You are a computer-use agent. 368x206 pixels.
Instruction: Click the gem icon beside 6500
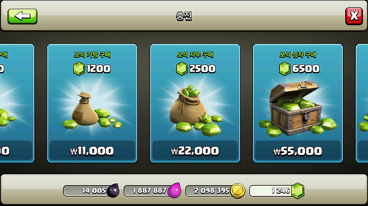coord(285,69)
